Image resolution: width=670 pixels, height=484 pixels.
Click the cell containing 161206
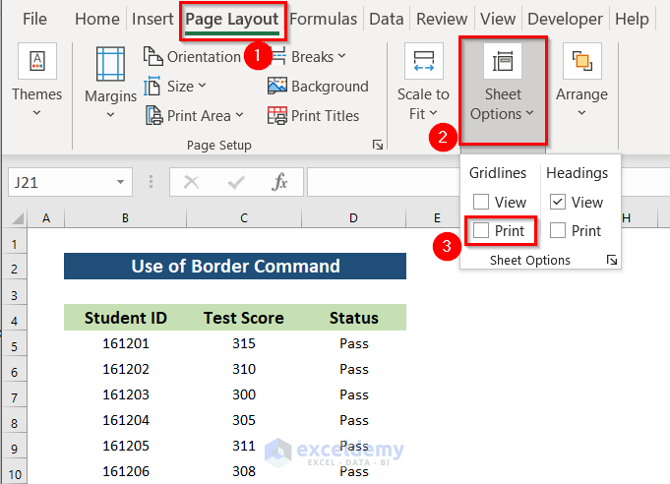125,471
